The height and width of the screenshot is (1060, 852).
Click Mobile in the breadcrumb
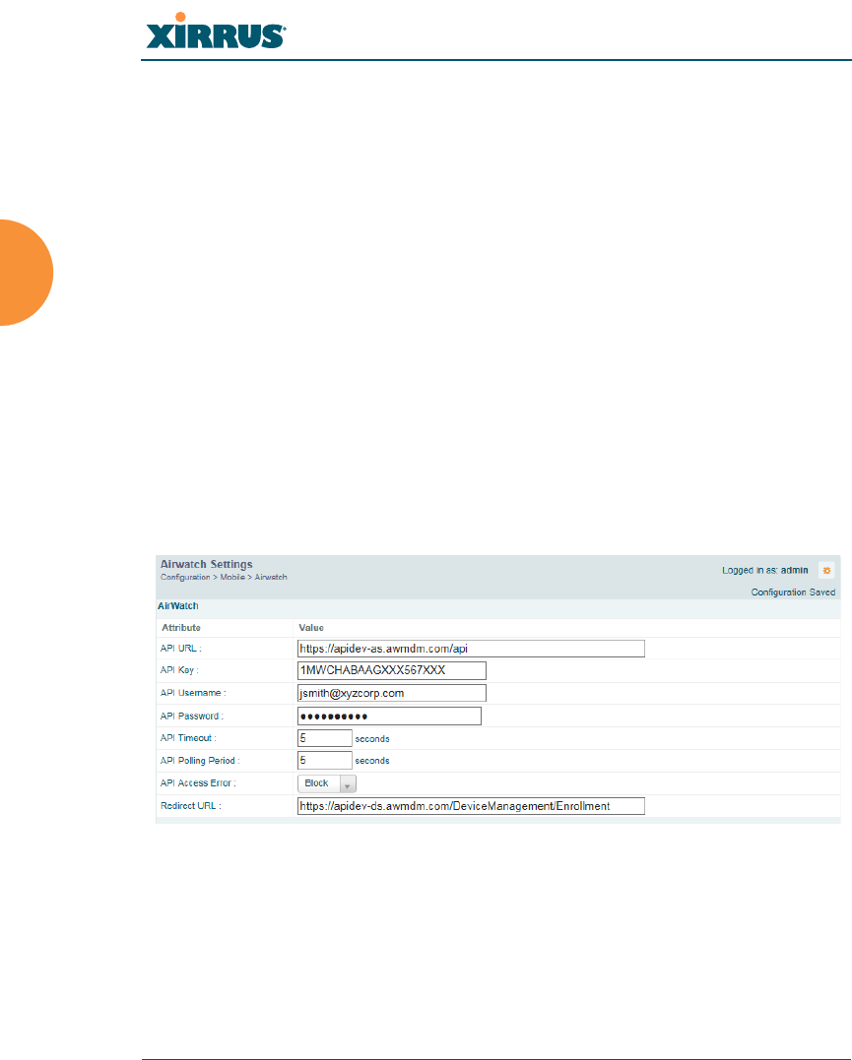232,578
